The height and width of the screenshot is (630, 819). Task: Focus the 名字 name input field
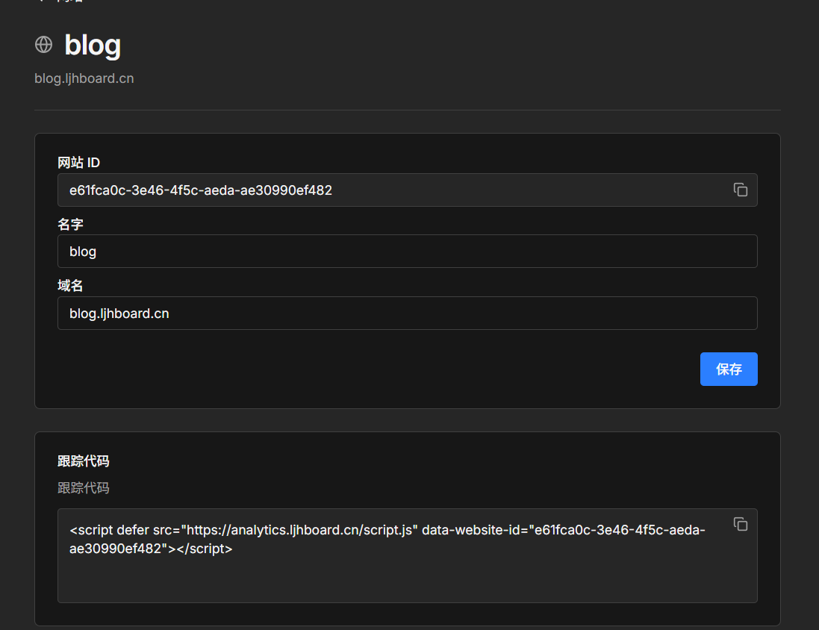pyautogui.click(x=408, y=252)
